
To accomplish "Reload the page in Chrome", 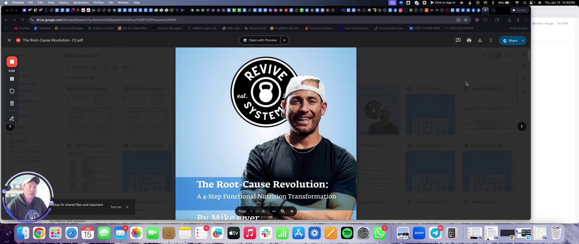I will [x=23, y=20].
